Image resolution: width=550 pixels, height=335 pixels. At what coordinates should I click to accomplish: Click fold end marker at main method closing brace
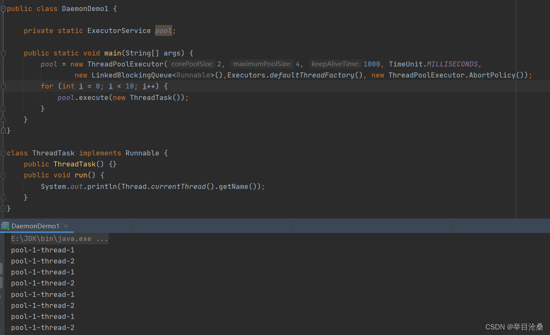3,119
